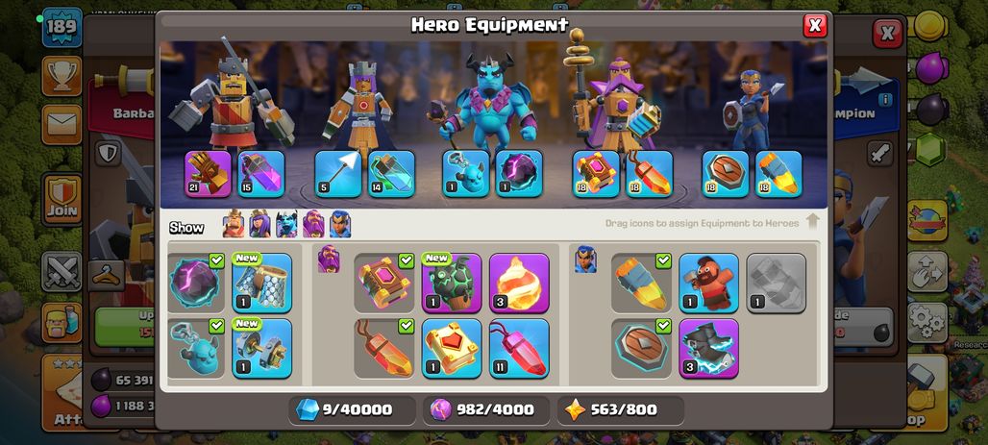Select the Giant Gauntlet equipment level 21
Image resolution: width=988 pixels, height=445 pixels.
208,173
